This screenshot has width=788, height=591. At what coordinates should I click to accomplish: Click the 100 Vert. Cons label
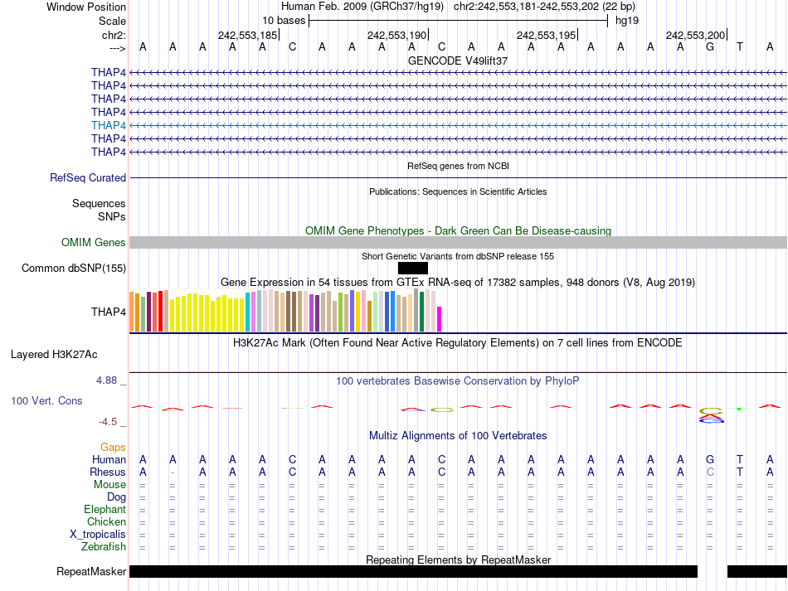tap(46, 400)
